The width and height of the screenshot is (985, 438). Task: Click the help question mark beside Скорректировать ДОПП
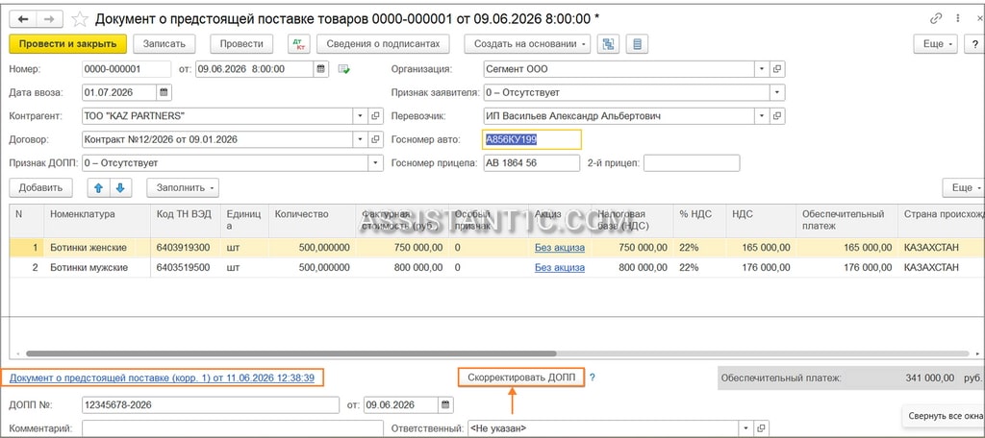pyautogui.click(x=592, y=377)
